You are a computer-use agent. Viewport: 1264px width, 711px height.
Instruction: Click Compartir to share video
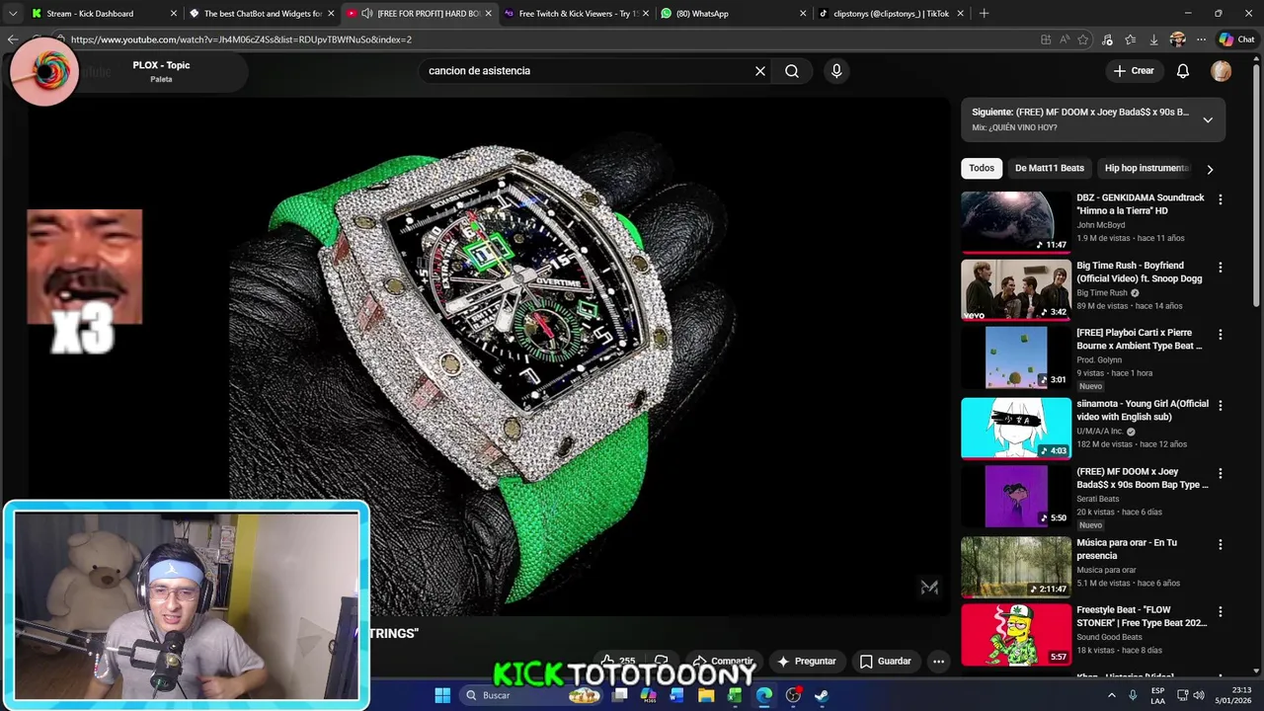click(x=724, y=661)
